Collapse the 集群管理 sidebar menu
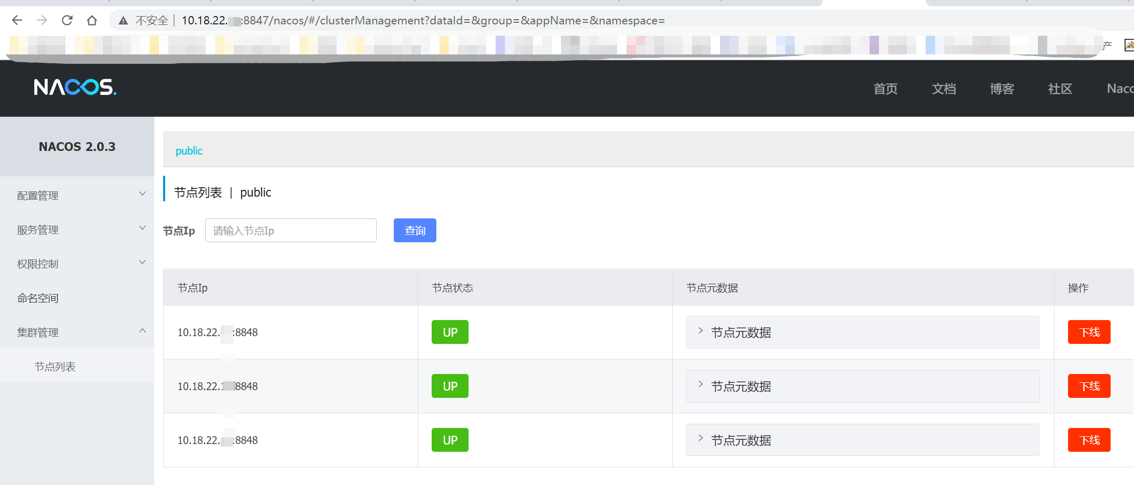Screen dimensions: 1134x485 [77, 332]
